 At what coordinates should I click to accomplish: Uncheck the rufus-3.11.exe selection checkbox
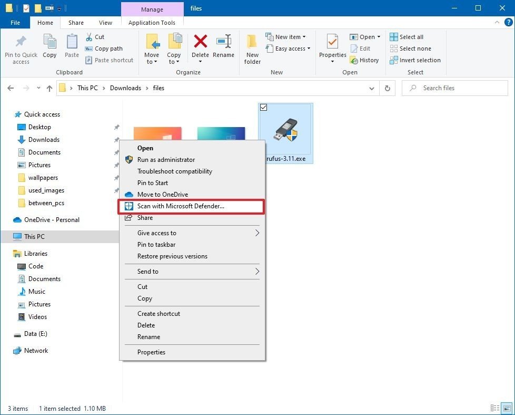coord(263,107)
